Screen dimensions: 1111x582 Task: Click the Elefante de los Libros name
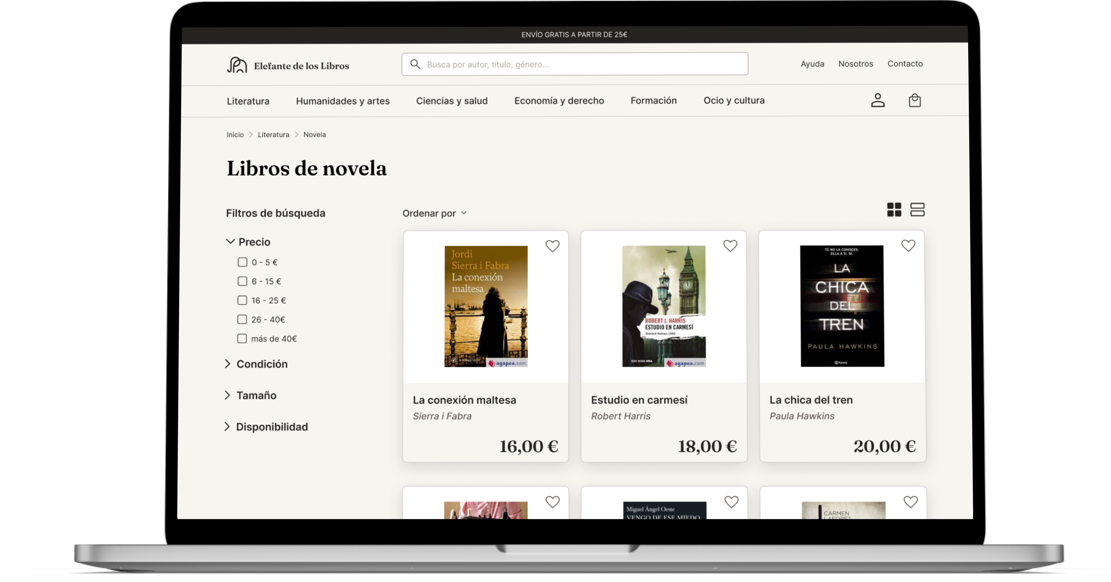[301, 66]
